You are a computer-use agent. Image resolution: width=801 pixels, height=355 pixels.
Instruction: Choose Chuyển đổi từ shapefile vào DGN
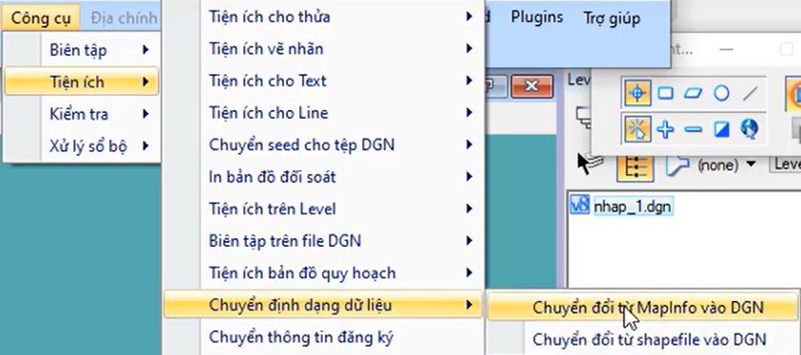[x=642, y=339]
